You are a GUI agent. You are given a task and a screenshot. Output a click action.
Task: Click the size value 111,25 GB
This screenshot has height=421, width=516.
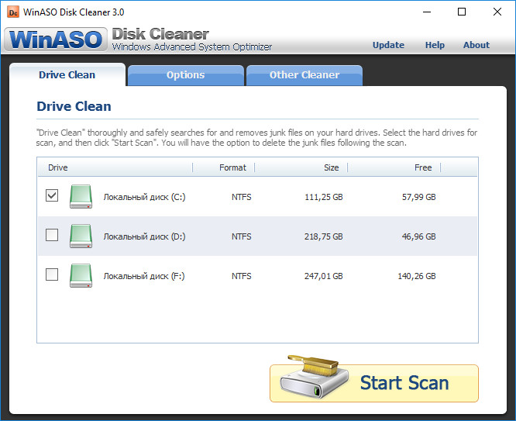[x=324, y=197]
